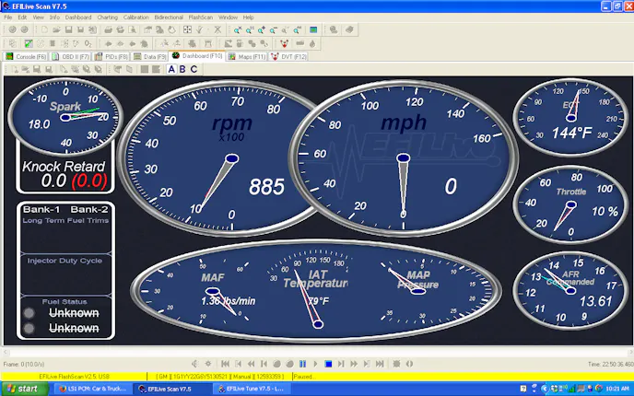634x396 pixels.
Task: Open the Windows start menu
Action: pos(24,389)
